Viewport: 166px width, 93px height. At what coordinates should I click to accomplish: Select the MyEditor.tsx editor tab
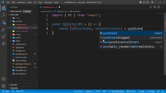[x=50, y=7]
